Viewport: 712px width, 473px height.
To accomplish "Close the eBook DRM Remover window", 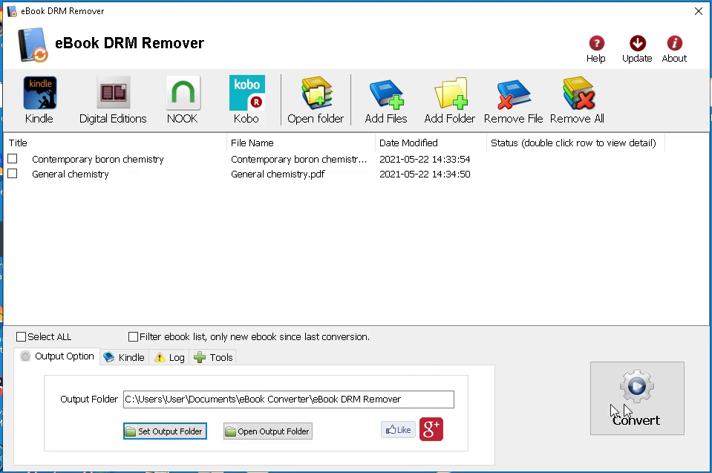I will [x=699, y=11].
